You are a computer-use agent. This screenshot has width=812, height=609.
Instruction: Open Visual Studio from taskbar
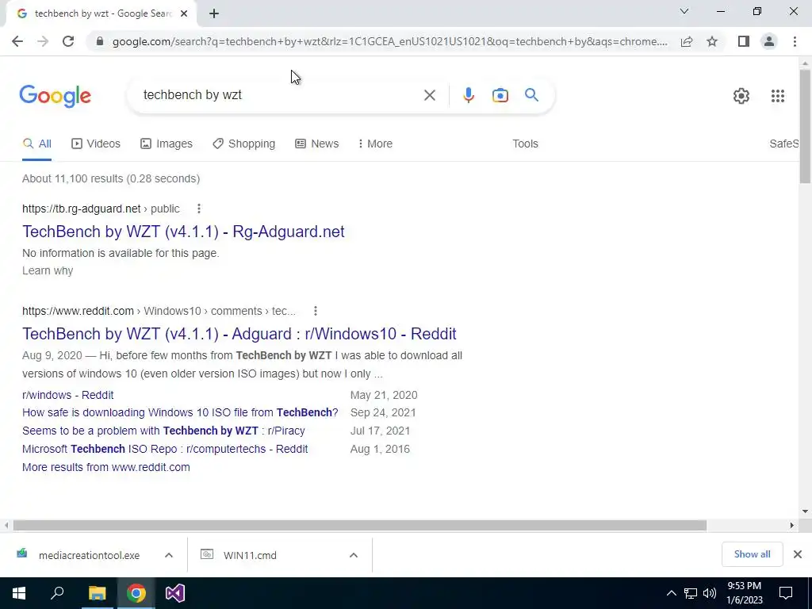click(x=175, y=593)
